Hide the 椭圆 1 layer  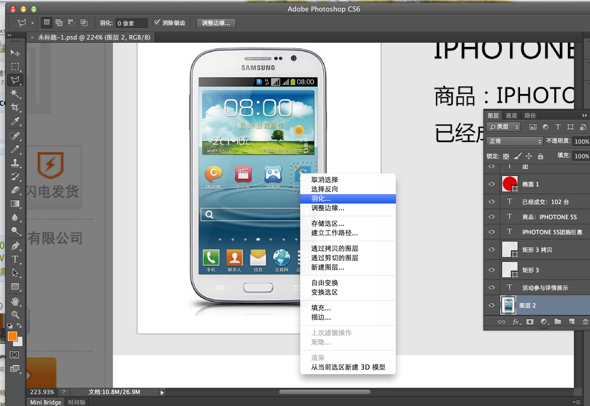click(491, 184)
